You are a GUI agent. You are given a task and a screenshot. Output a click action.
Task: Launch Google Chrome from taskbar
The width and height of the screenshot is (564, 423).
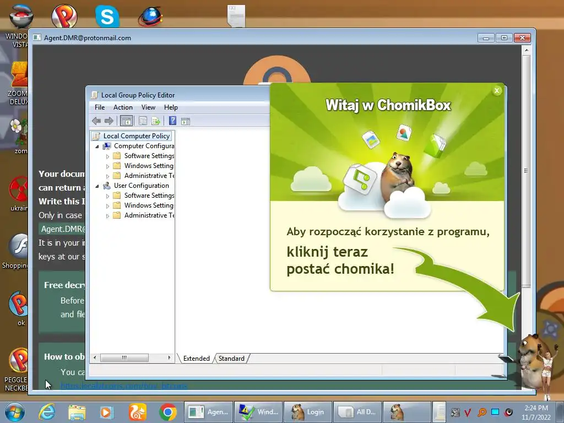pos(167,412)
